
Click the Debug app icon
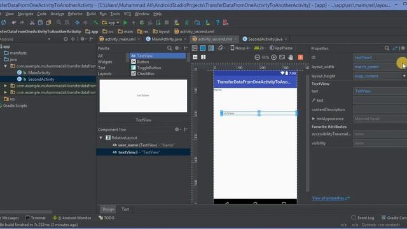142,23
